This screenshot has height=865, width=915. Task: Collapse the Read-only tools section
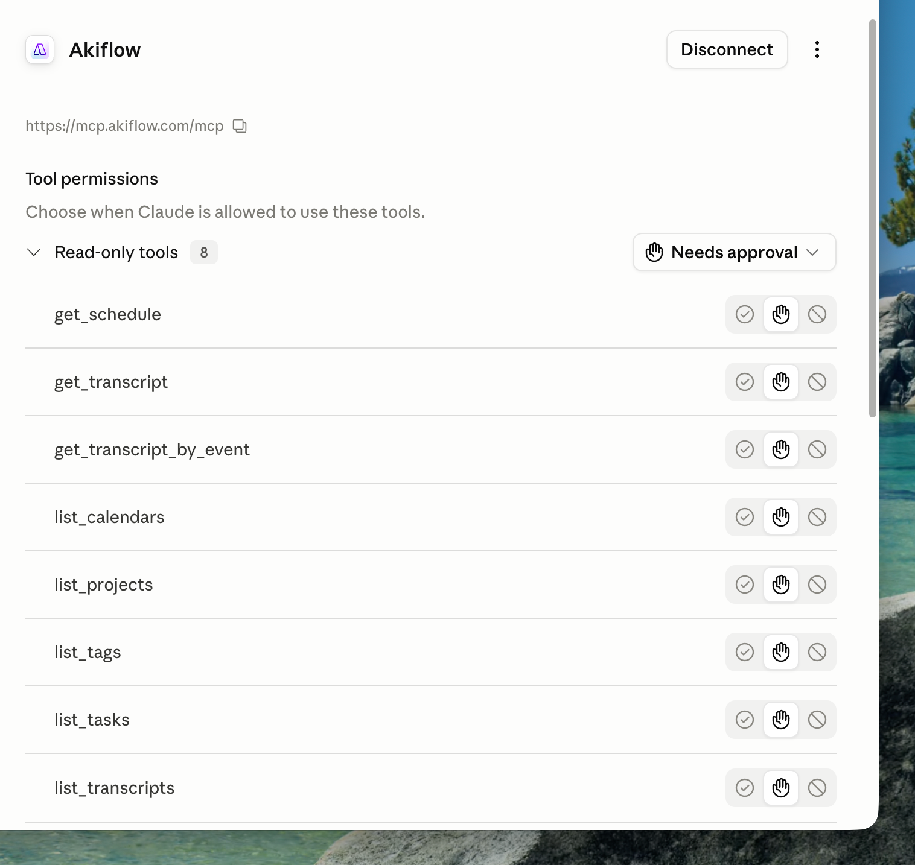(34, 252)
